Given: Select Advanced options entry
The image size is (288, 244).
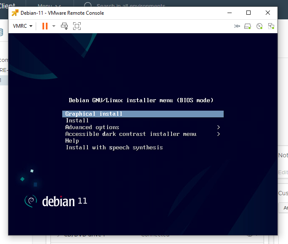Looking at the screenshot, I should [92, 127].
